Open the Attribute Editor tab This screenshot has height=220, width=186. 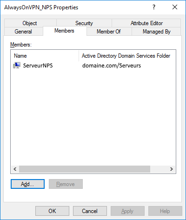click(146, 23)
